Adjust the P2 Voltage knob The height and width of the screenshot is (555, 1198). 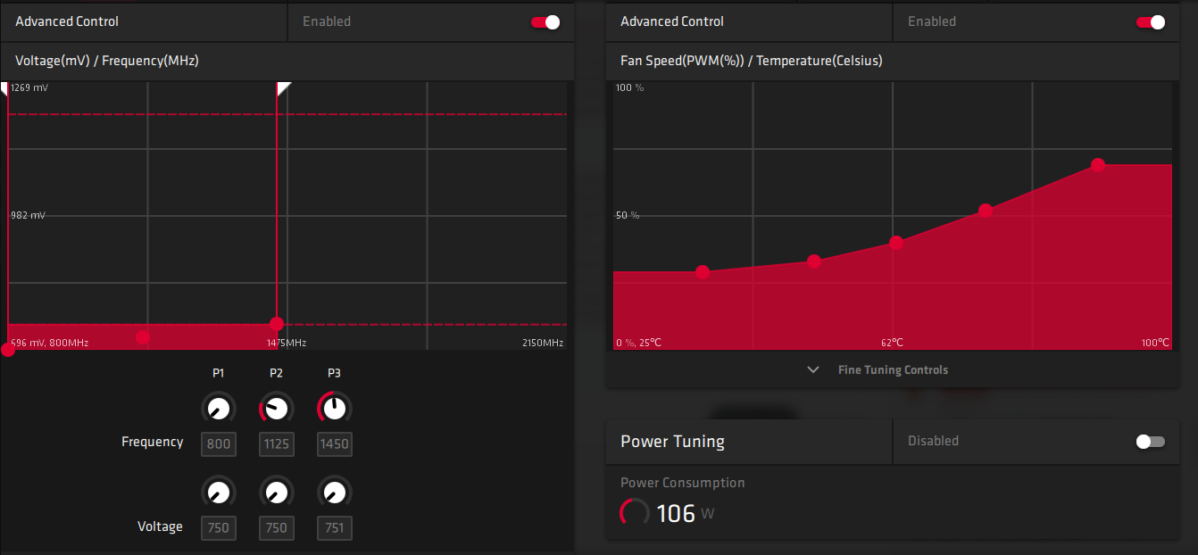tap(276, 492)
